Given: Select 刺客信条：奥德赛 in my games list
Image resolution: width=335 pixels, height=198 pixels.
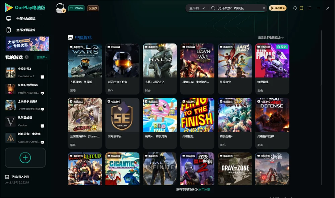Looking at the screenshot, I should point(25,138).
